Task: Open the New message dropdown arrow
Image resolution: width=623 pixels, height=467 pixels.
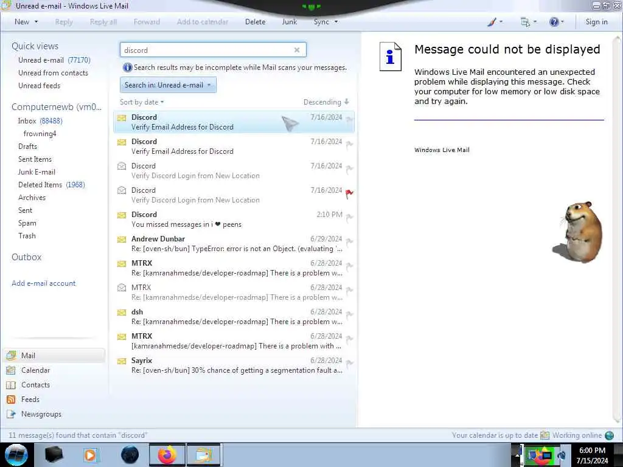Action: (x=36, y=22)
